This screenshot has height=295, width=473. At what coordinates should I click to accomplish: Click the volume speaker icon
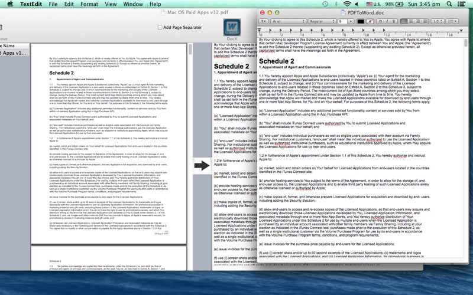click(357, 4)
